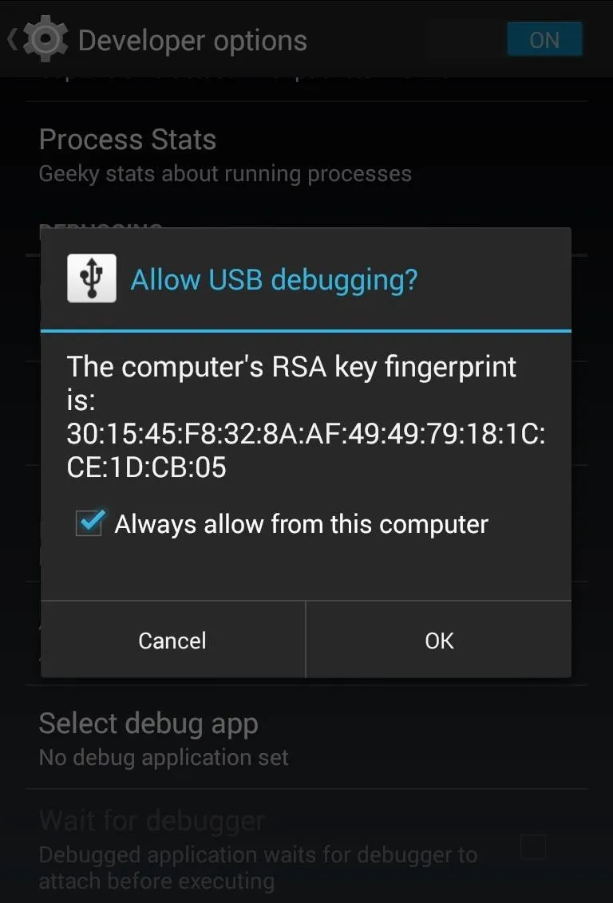
Task: Dismiss the dialog with Cancel
Action: 172,640
